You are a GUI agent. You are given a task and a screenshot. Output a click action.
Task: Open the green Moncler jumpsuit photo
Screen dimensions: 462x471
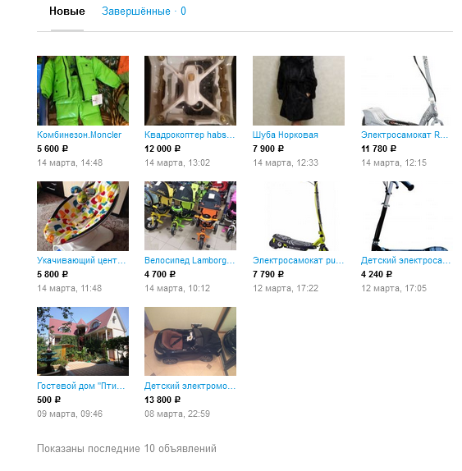[x=83, y=90]
